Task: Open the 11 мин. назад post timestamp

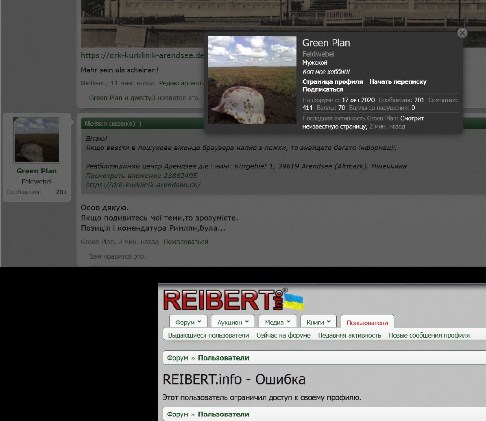Action: coord(133,83)
